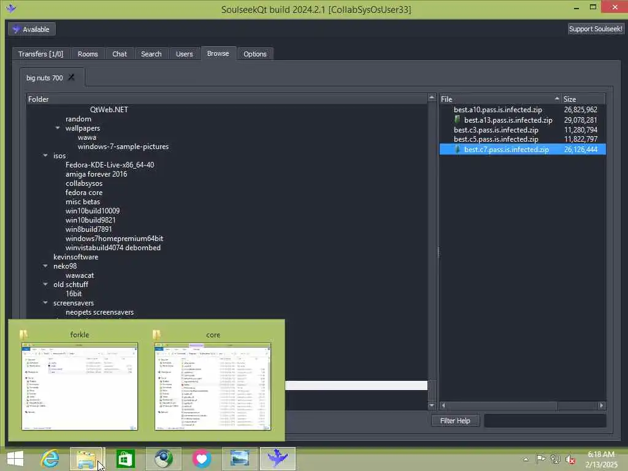Open the picture viewer taskbar icon
Screen dimensions: 628x471
(x=240, y=459)
